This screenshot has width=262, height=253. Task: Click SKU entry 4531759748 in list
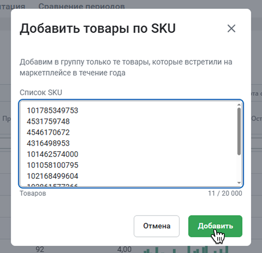coord(48,121)
